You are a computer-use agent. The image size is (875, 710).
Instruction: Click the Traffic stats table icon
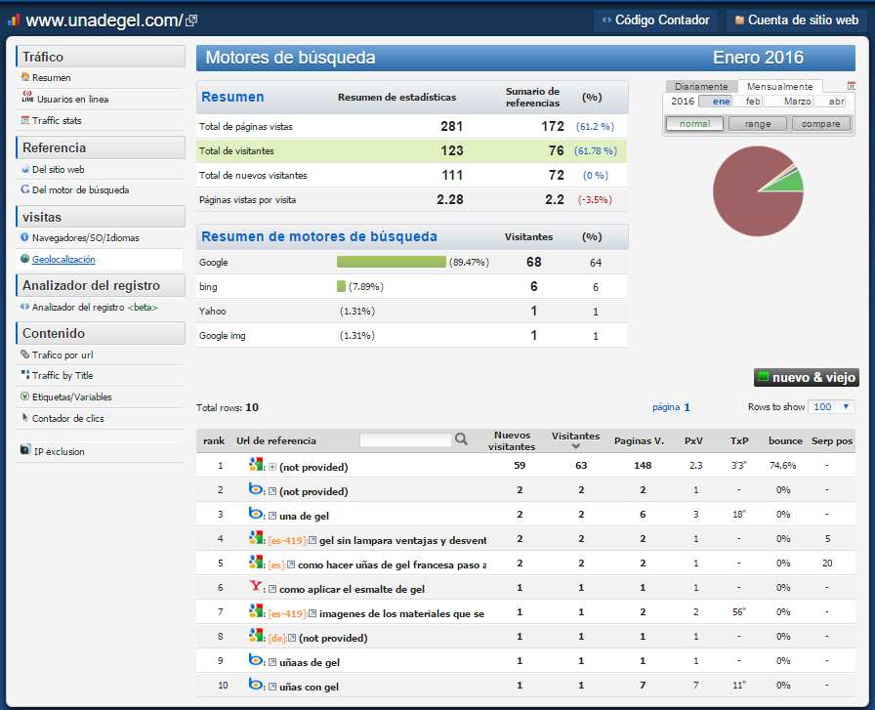[25, 120]
